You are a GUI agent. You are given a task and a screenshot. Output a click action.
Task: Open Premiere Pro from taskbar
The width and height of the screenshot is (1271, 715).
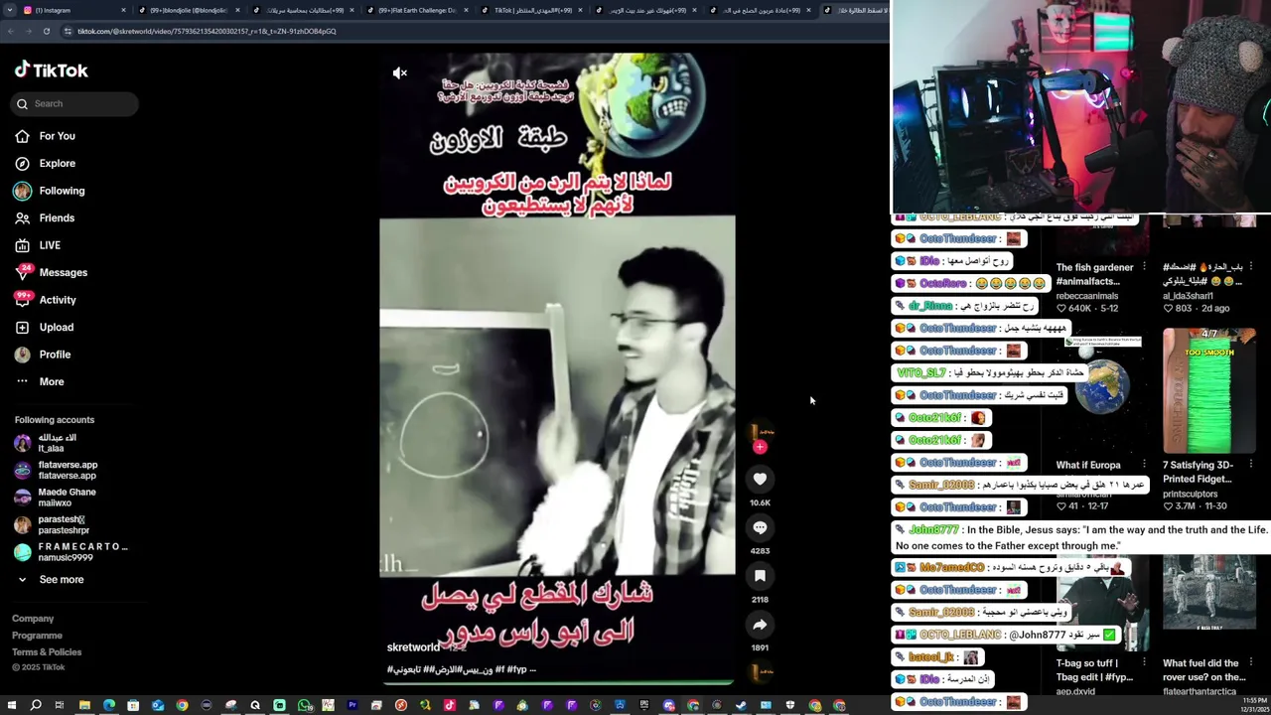(x=353, y=705)
